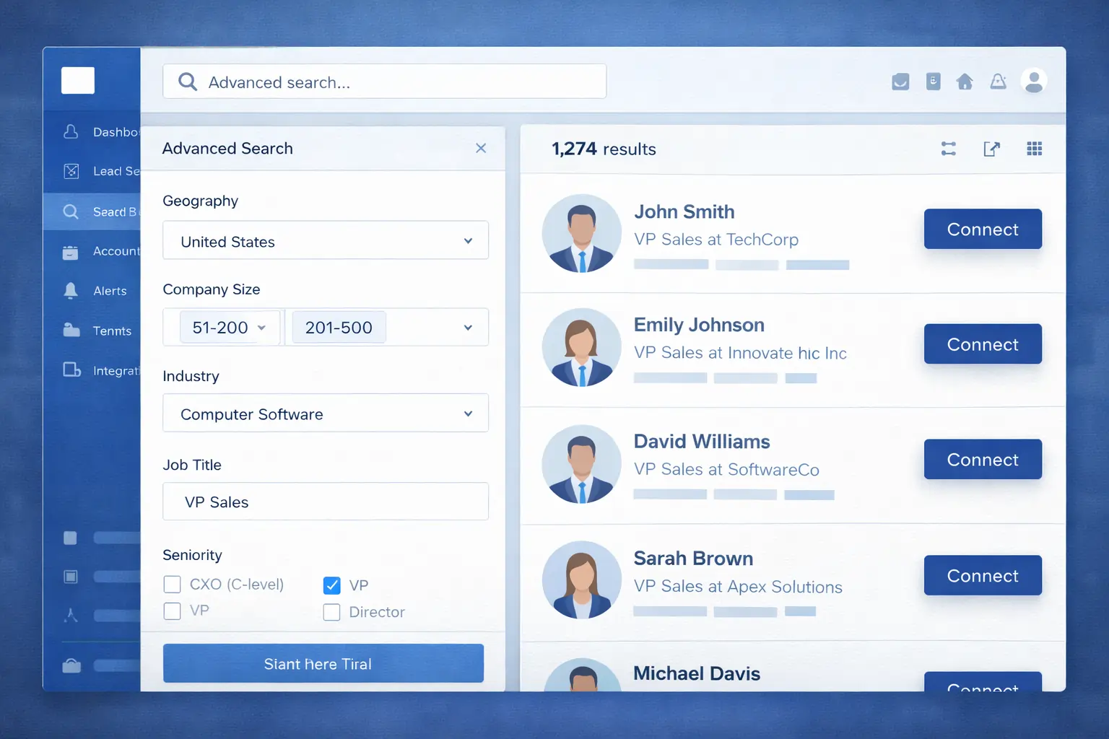Viewport: 1109px width, 739px height.
Task: Enable the Director seniority checkbox
Action: pyautogui.click(x=331, y=611)
